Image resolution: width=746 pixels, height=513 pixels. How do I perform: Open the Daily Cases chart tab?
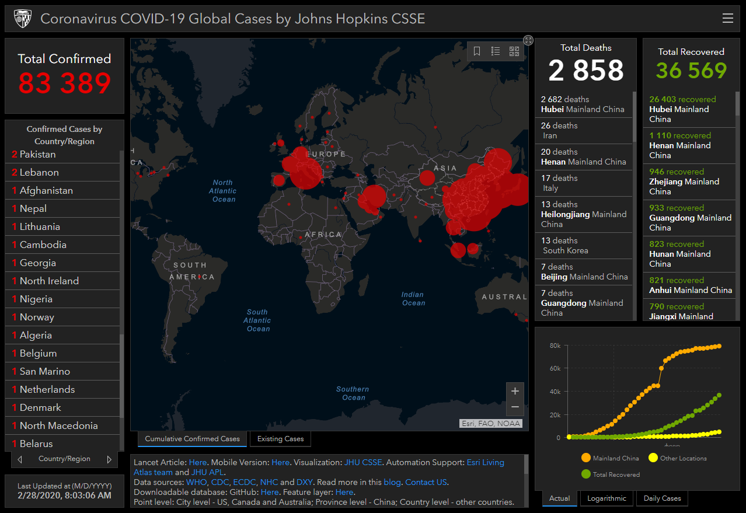(x=663, y=498)
